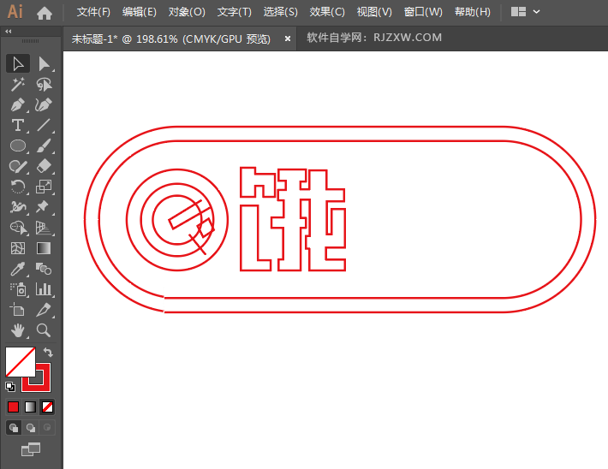The width and height of the screenshot is (608, 469).
Task: Activate the Line Segment tool
Action: click(44, 125)
